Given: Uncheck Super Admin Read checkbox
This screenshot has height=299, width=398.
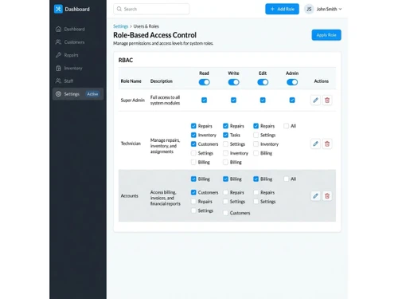Looking at the screenshot, I should 204,100.
